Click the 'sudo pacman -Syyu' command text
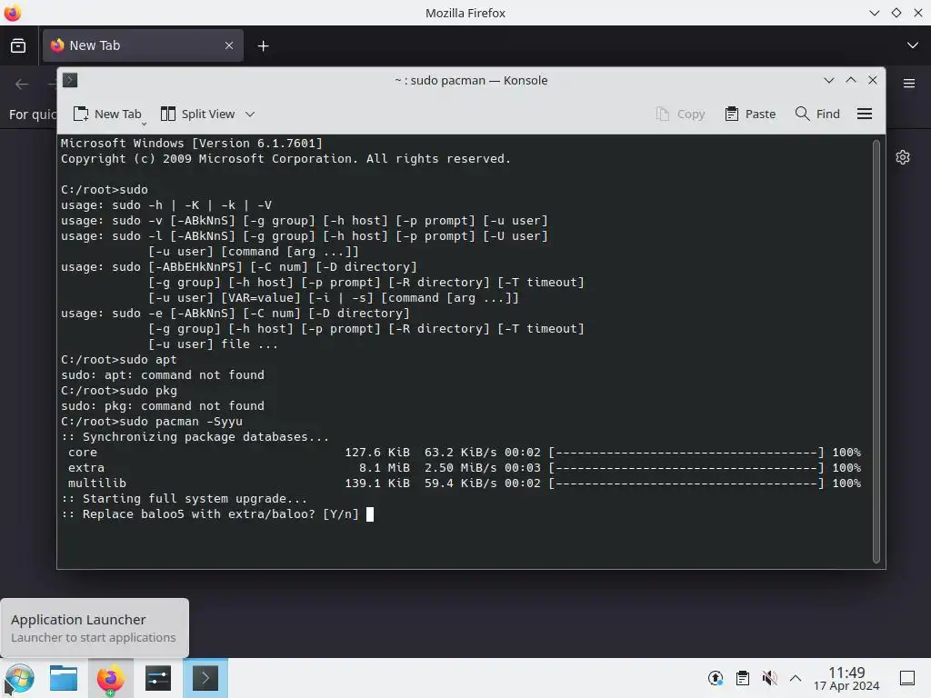931x698 pixels. click(x=181, y=422)
